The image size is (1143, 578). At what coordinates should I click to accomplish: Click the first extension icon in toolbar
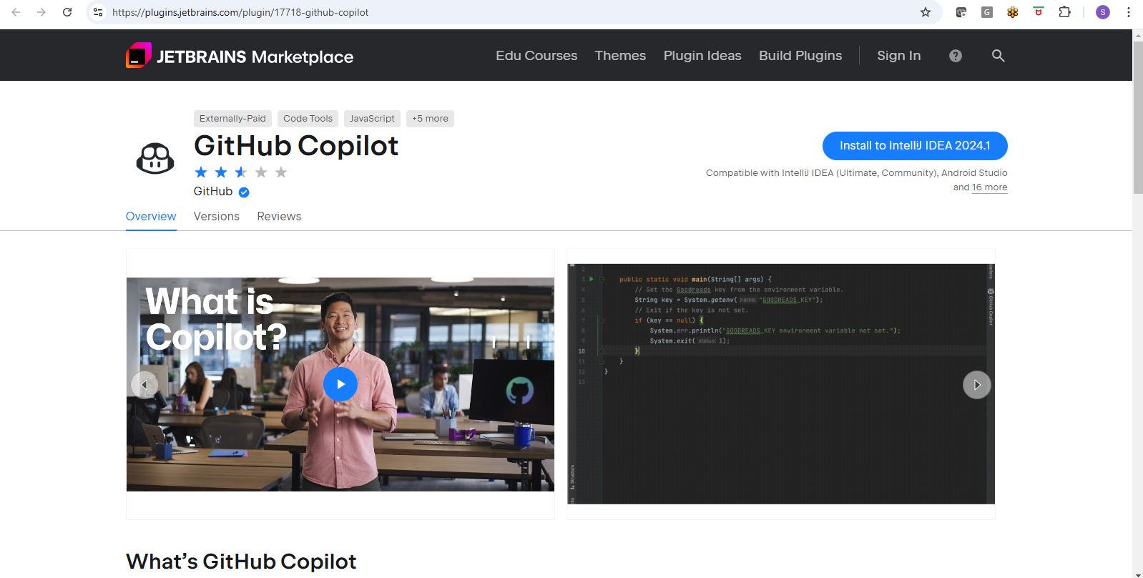coord(961,12)
